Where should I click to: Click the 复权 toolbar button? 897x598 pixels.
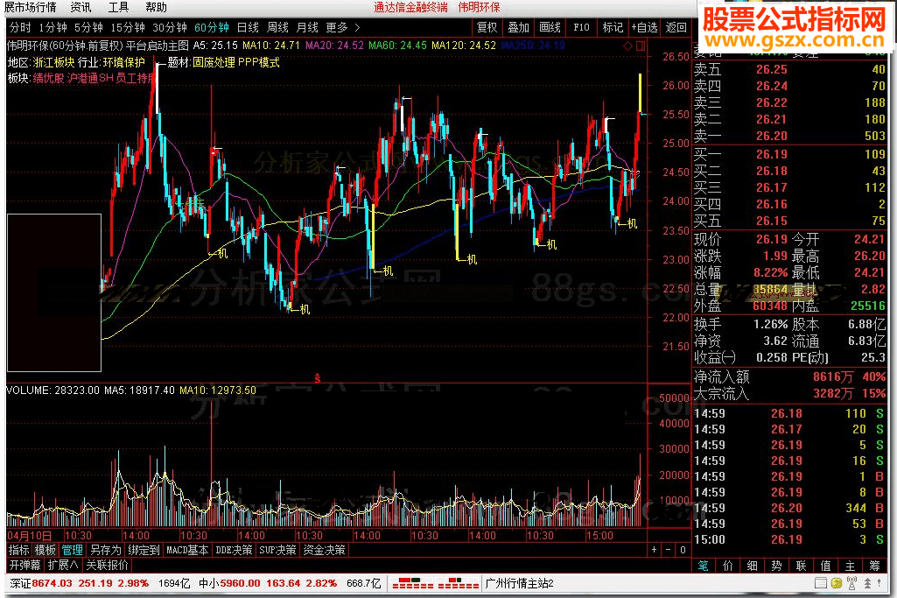[487, 27]
